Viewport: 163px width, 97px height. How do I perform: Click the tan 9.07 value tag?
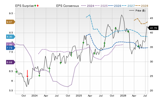10,22
